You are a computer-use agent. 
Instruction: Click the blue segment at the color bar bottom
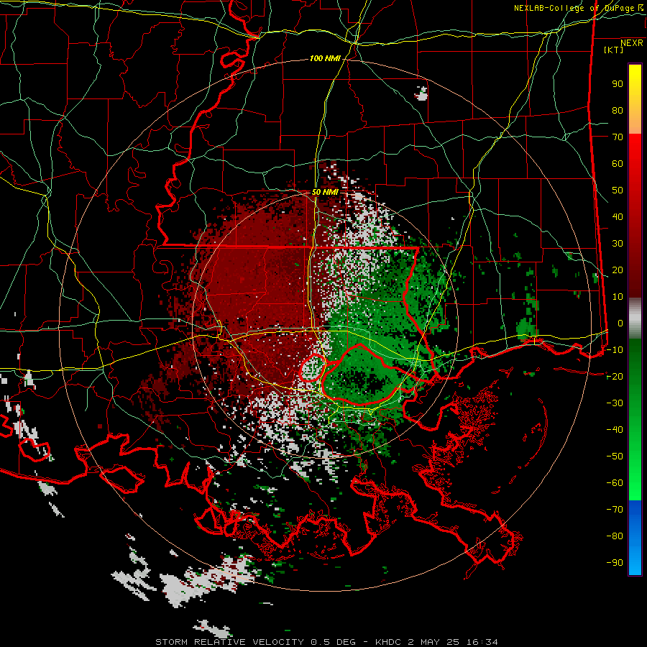pos(635,538)
